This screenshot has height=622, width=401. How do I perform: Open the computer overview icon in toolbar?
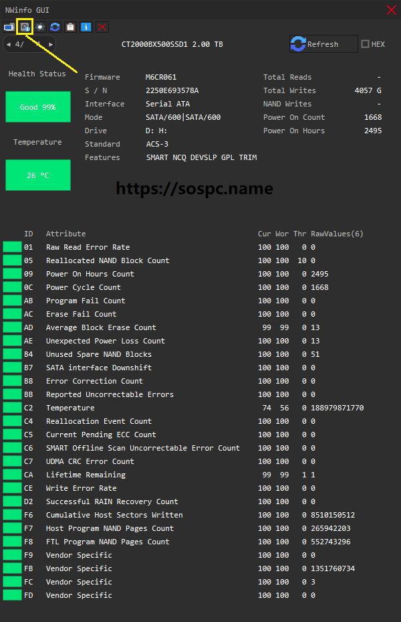click(9, 27)
